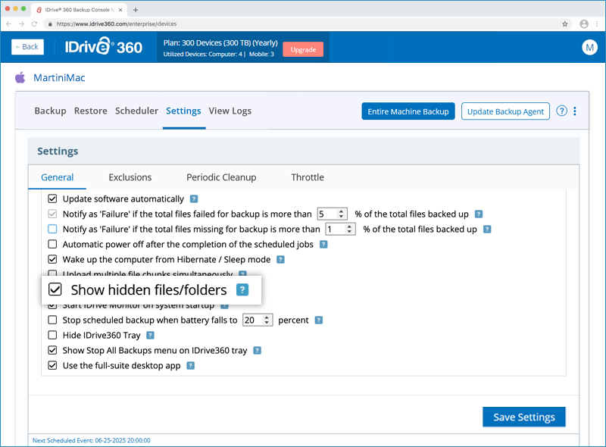Viewport: 606px width, 447px height.
Task: Open help for Wake up from Hibernate
Action: 280,259
